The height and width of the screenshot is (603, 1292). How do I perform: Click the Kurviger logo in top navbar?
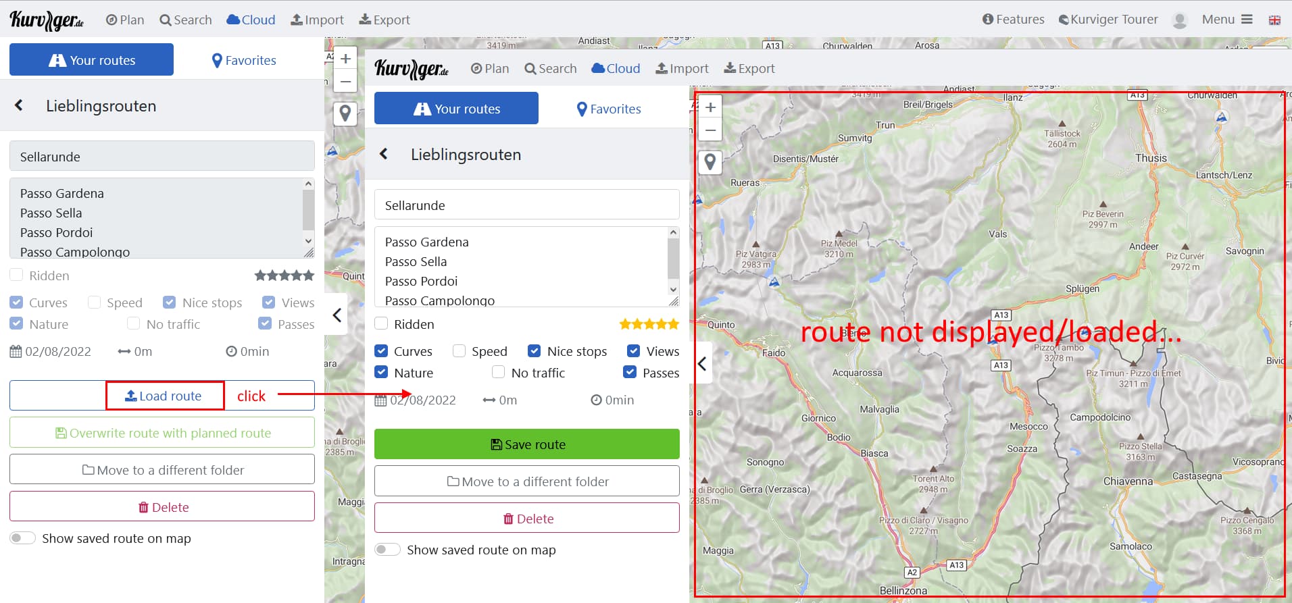46,20
